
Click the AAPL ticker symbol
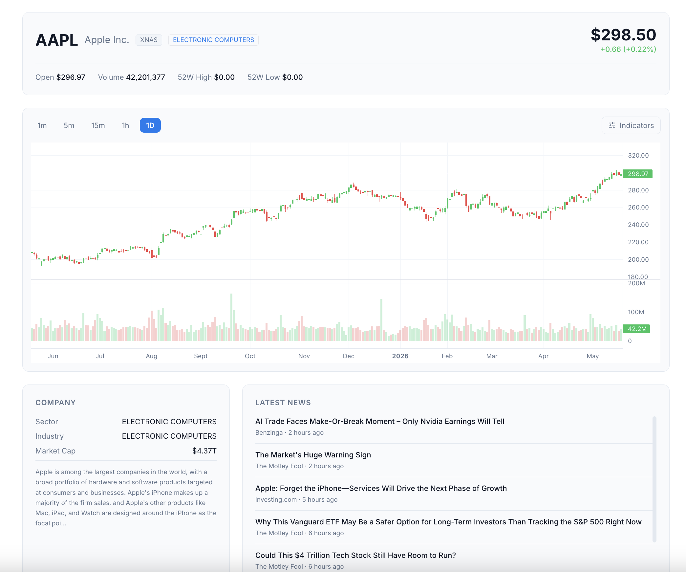point(56,40)
